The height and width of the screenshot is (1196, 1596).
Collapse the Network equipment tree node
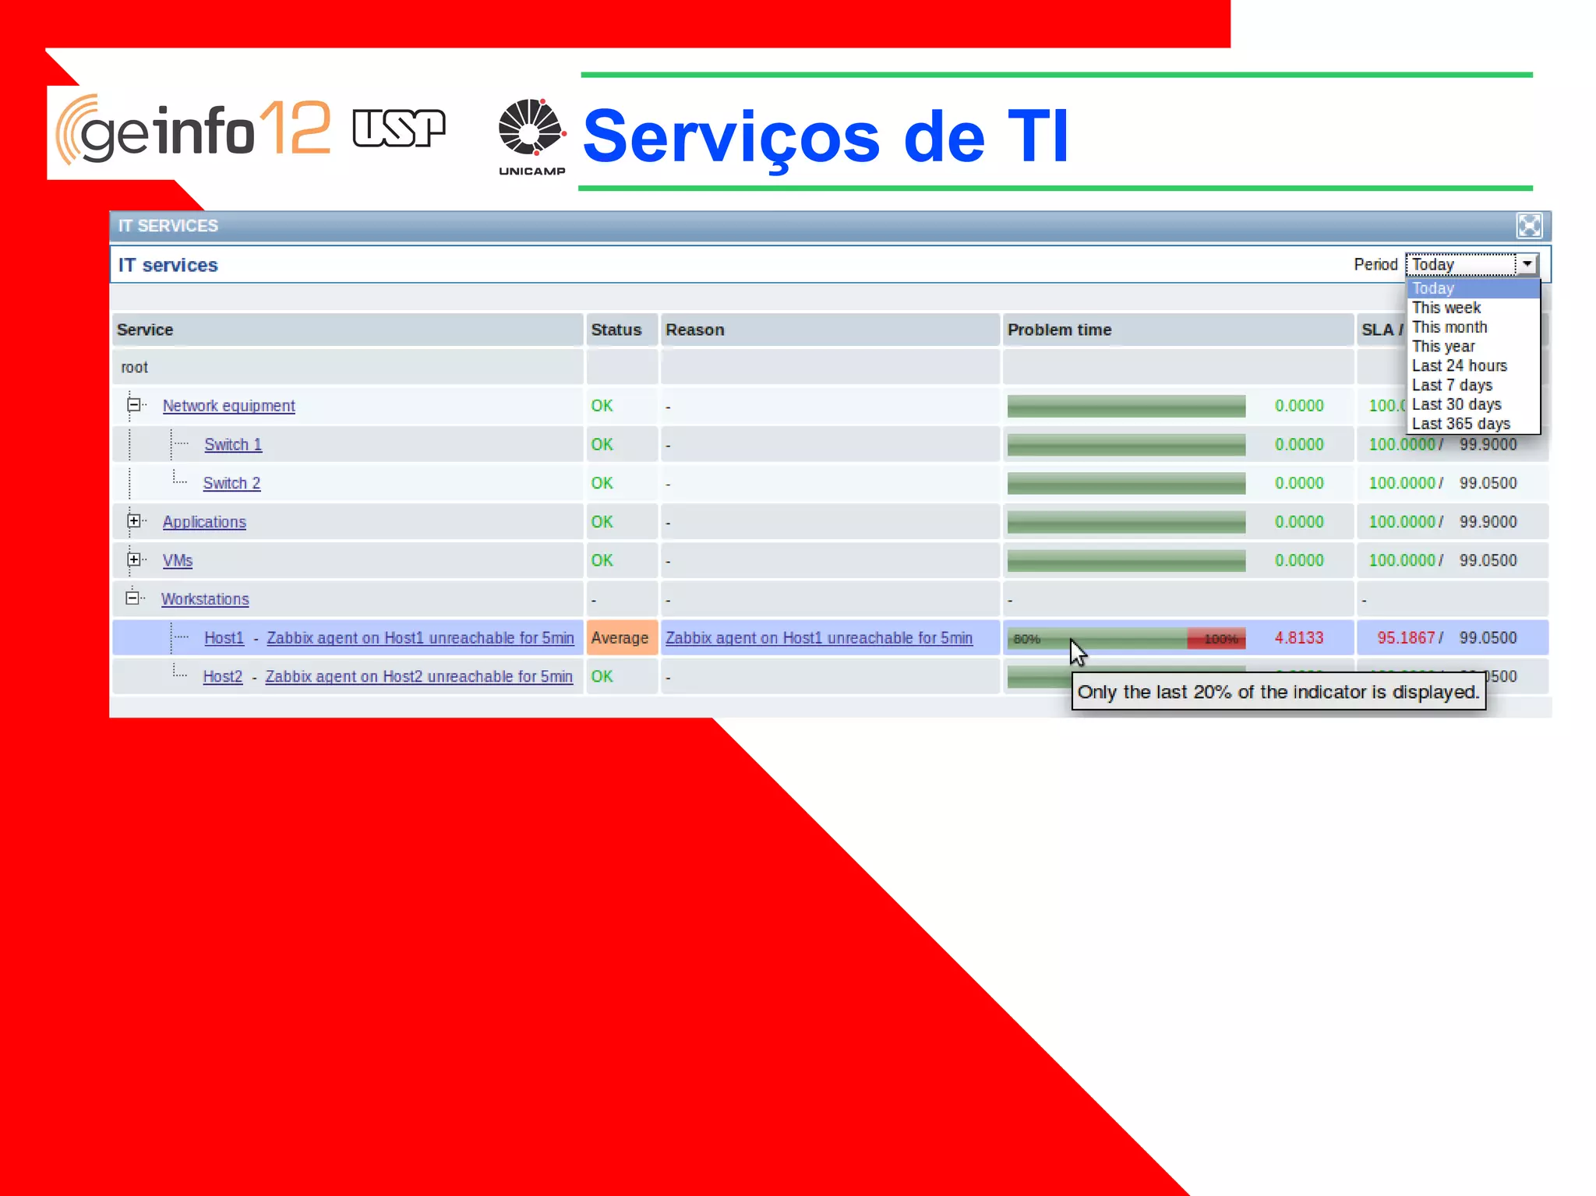134,404
